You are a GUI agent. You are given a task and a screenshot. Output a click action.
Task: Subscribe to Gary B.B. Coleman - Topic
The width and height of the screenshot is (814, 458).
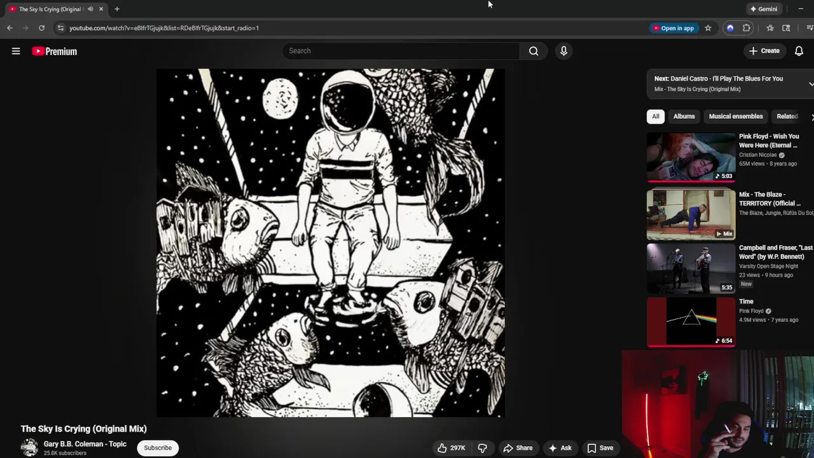coord(158,448)
